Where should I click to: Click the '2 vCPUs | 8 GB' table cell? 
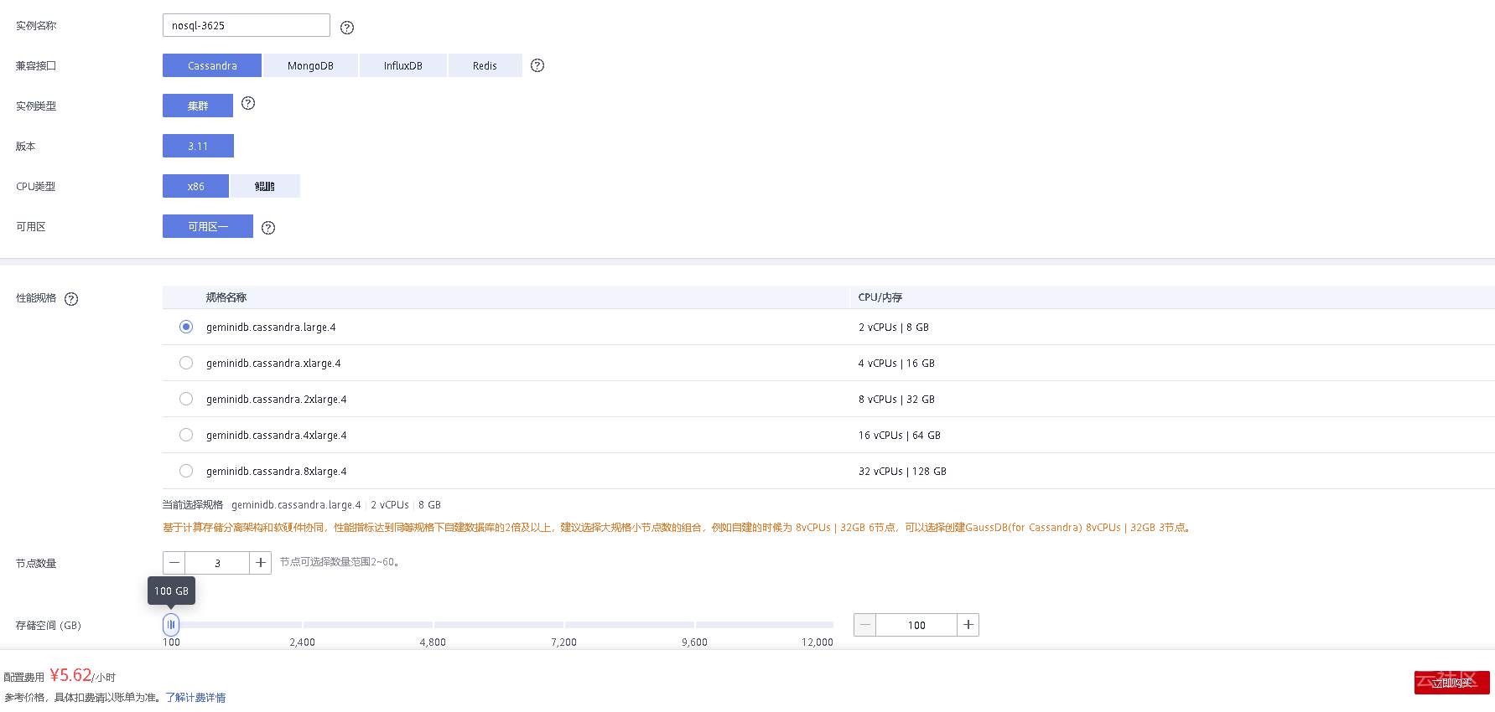pos(894,328)
